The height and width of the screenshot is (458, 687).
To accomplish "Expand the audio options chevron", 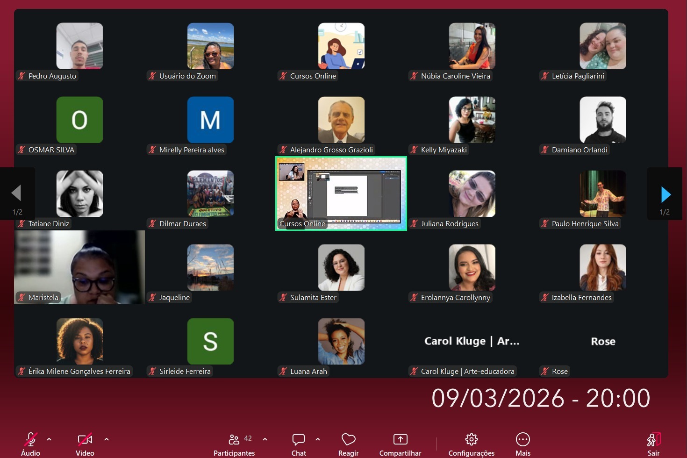I will (49, 439).
